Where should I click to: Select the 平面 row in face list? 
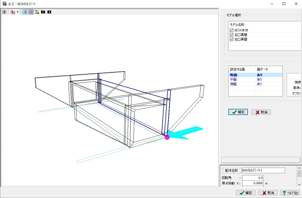coord(255,79)
